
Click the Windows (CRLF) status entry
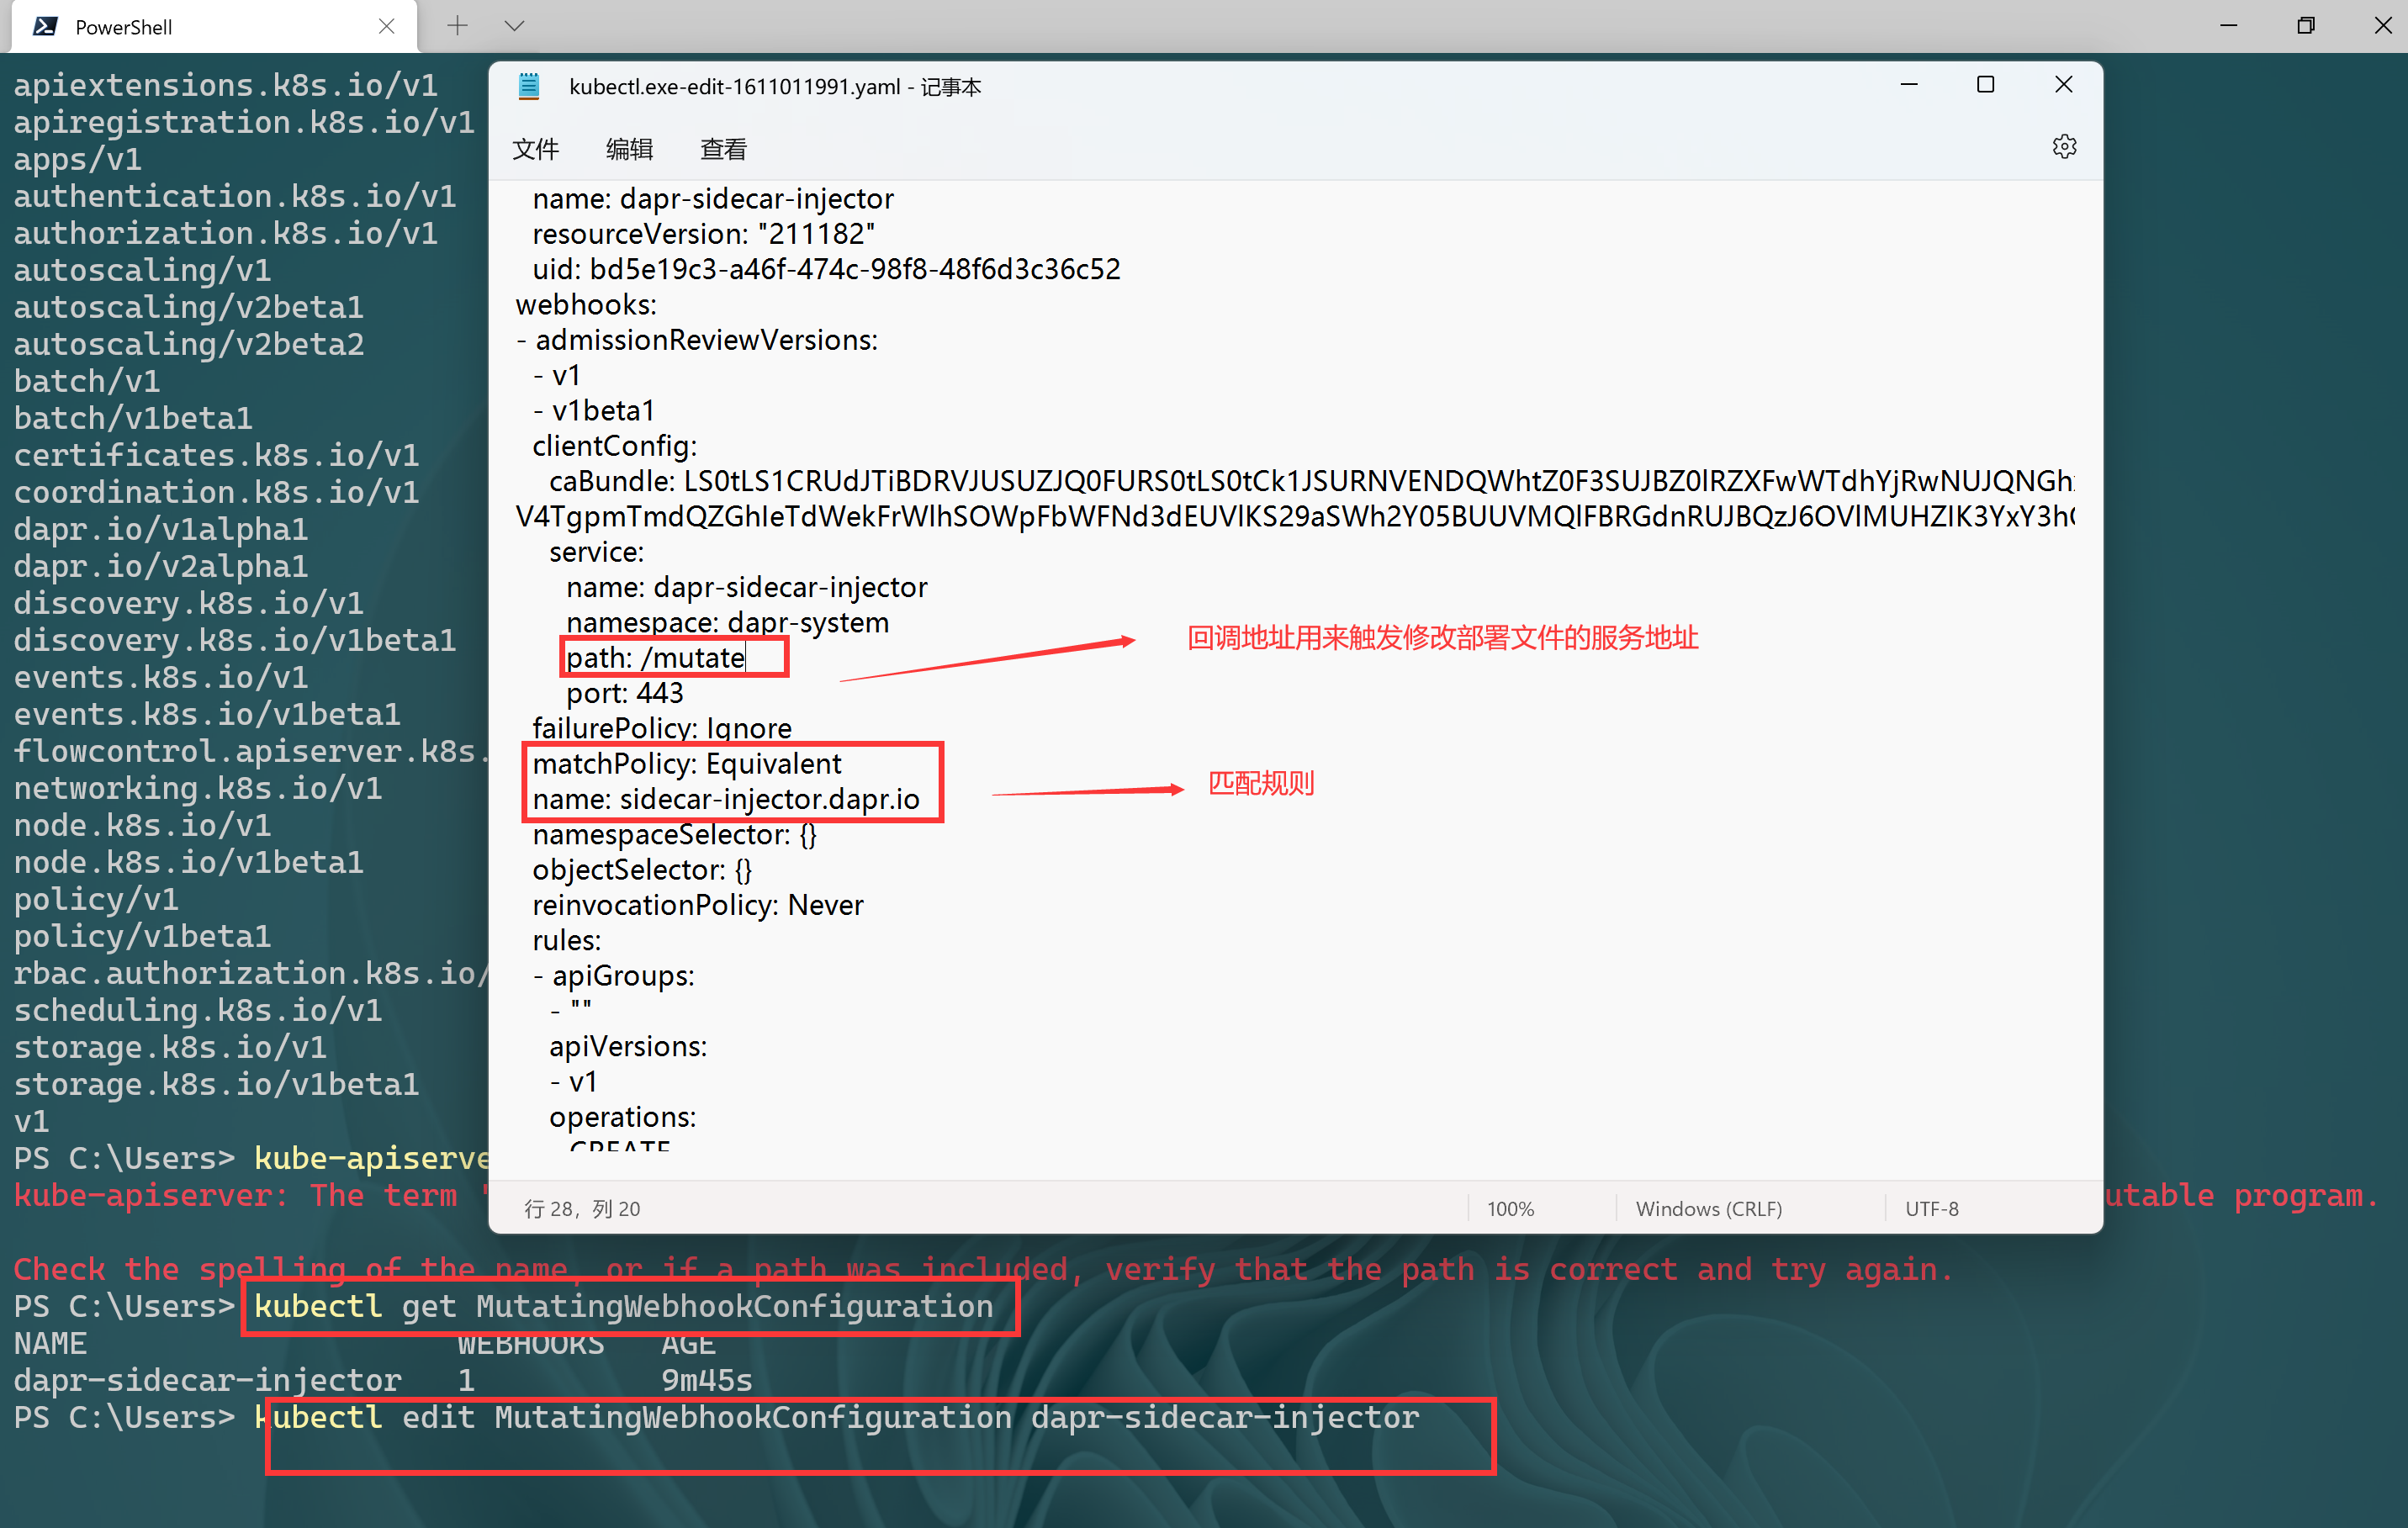pos(1708,1208)
